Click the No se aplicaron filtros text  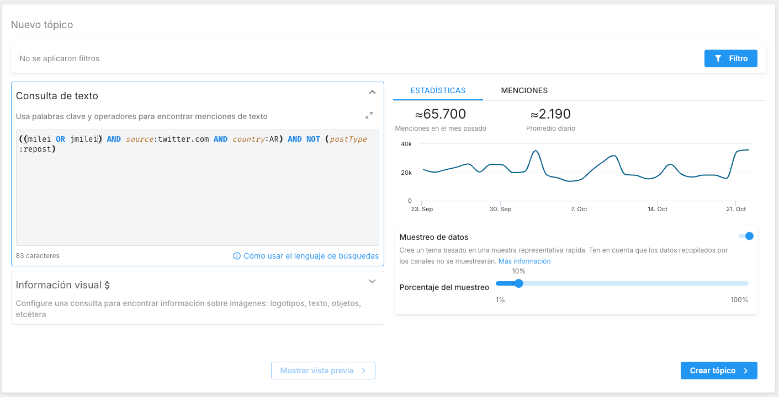coord(60,58)
